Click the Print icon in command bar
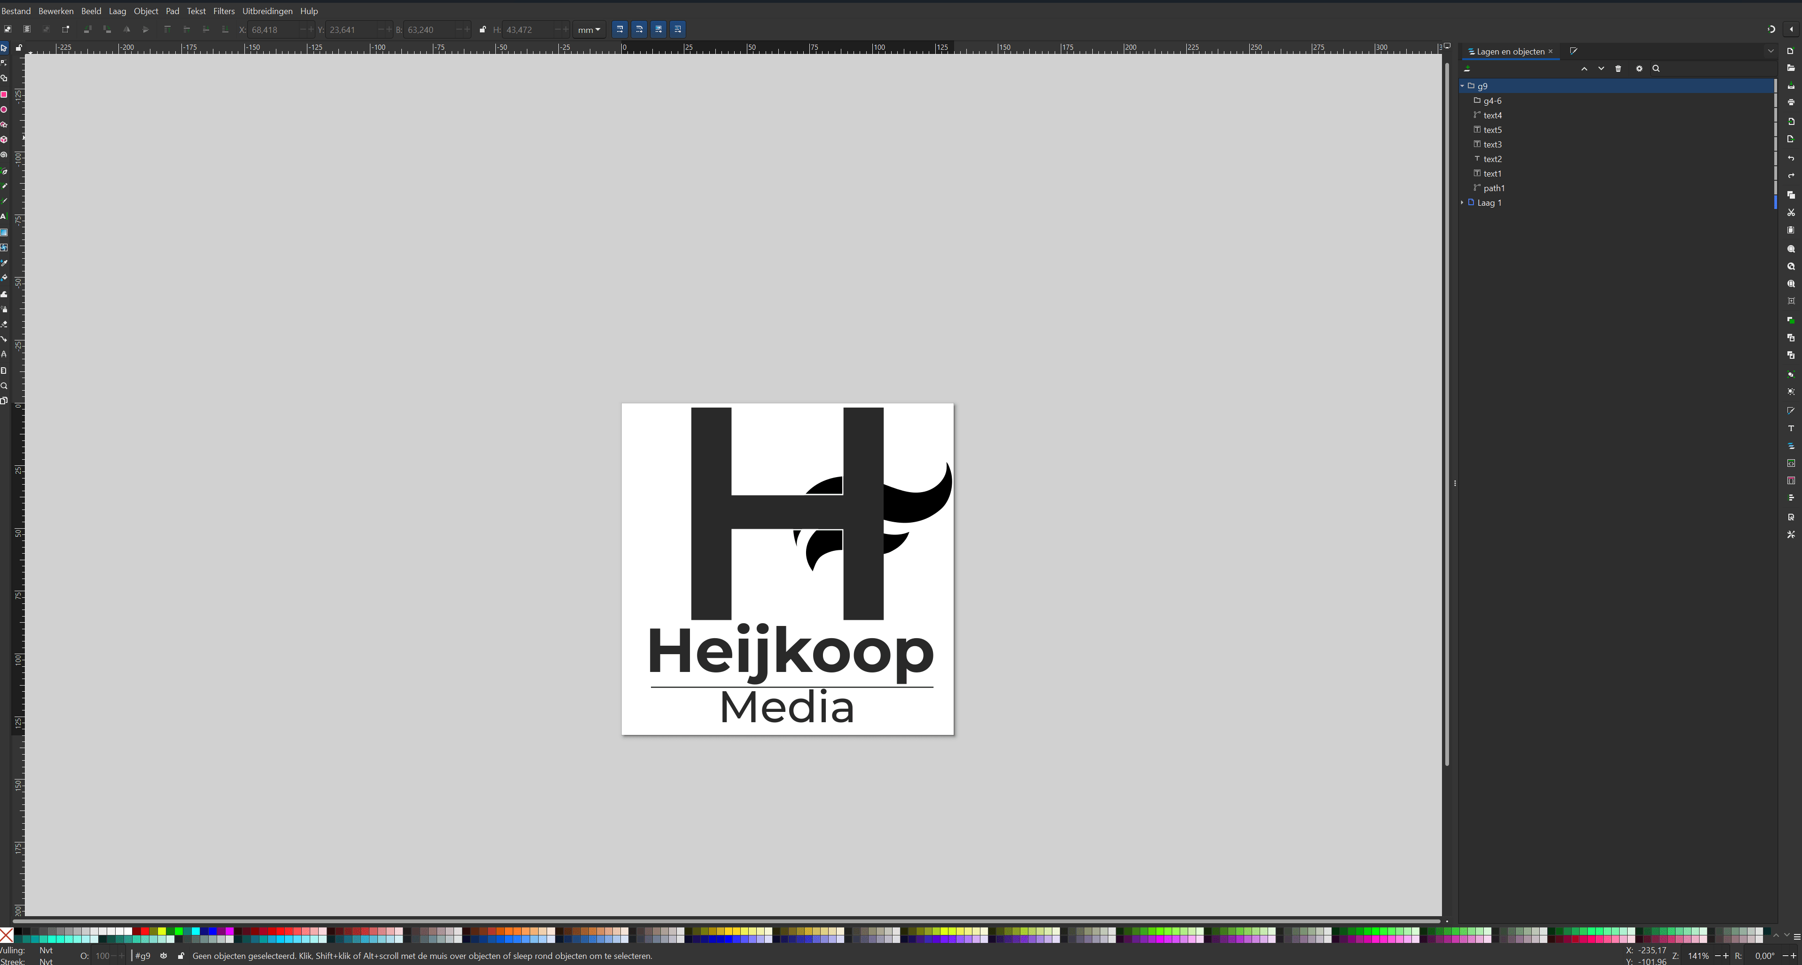 coord(1791,103)
